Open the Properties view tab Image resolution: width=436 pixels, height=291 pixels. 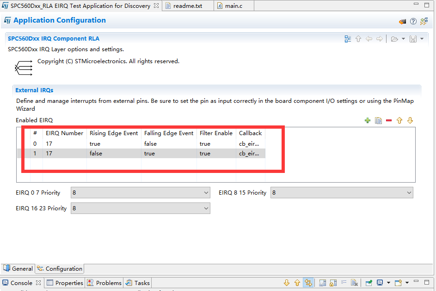coord(65,283)
